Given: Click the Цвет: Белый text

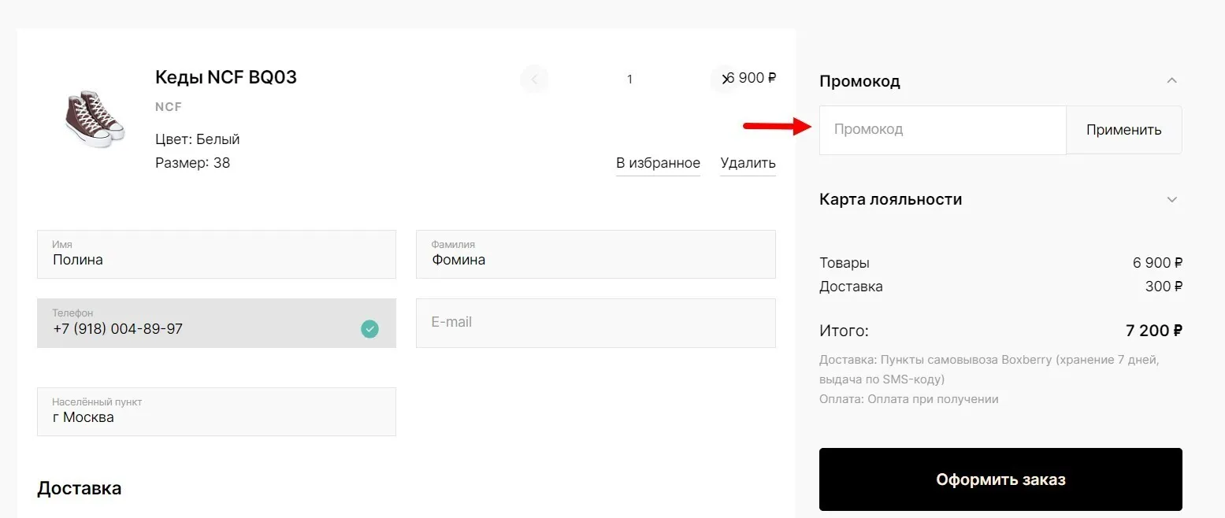Looking at the screenshot, I should point(198,139).
